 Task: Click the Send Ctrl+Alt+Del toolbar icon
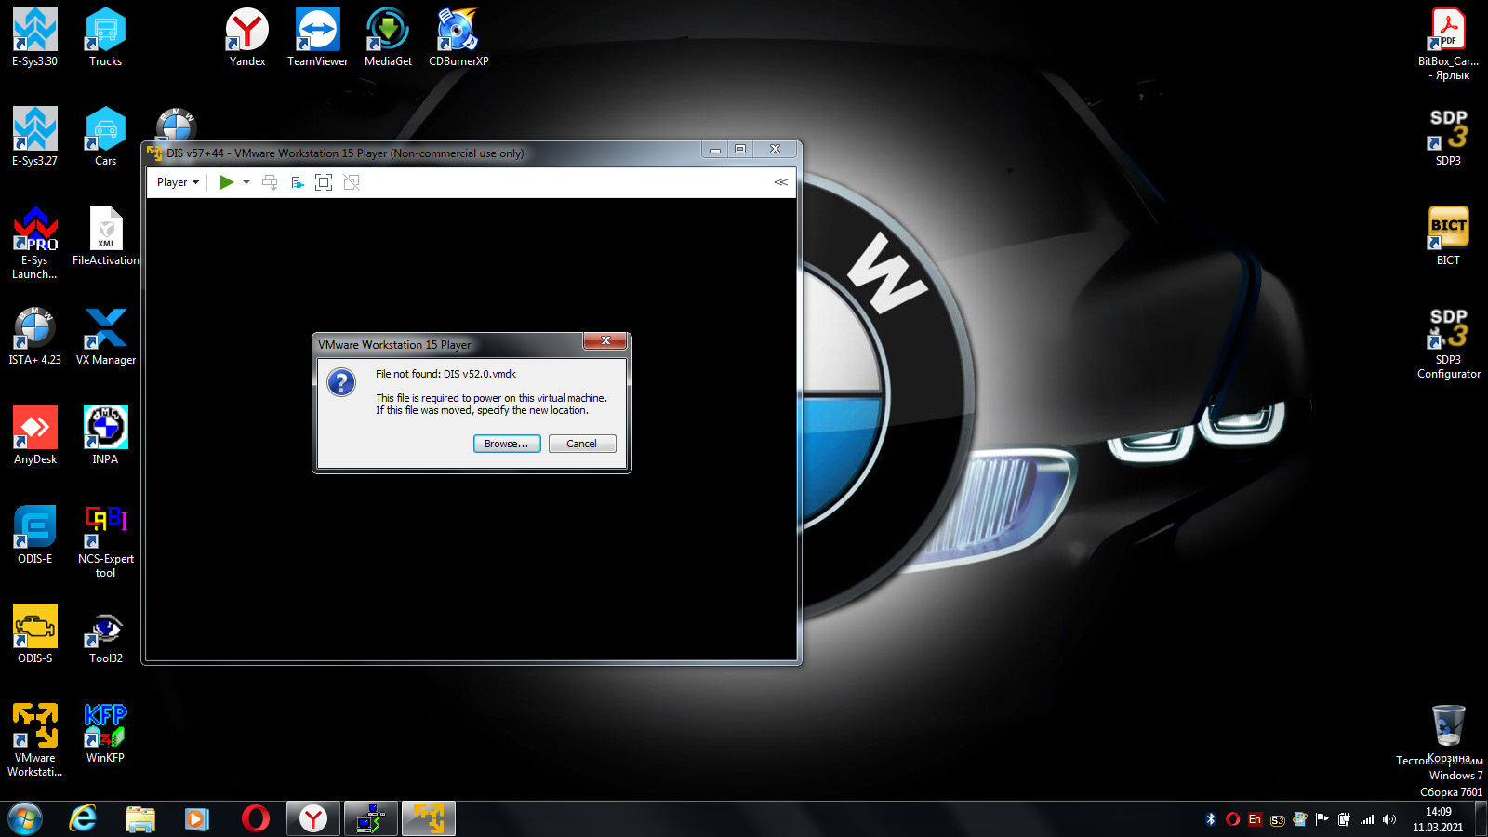coord(270,182)
